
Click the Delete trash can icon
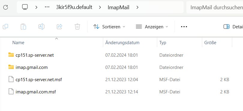click(x=77, y=27)
